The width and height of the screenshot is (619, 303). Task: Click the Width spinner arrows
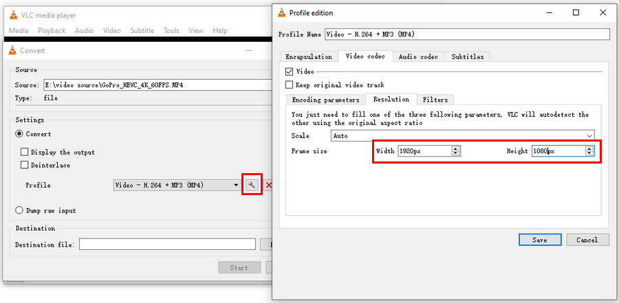pos(455,150)
